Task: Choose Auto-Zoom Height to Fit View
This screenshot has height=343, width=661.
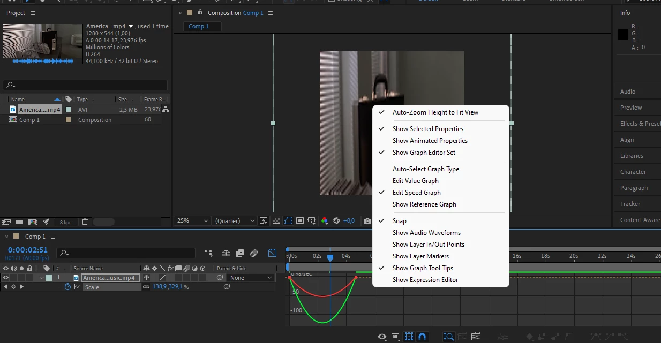Action: pyautogui.click(x=435, y=112)
